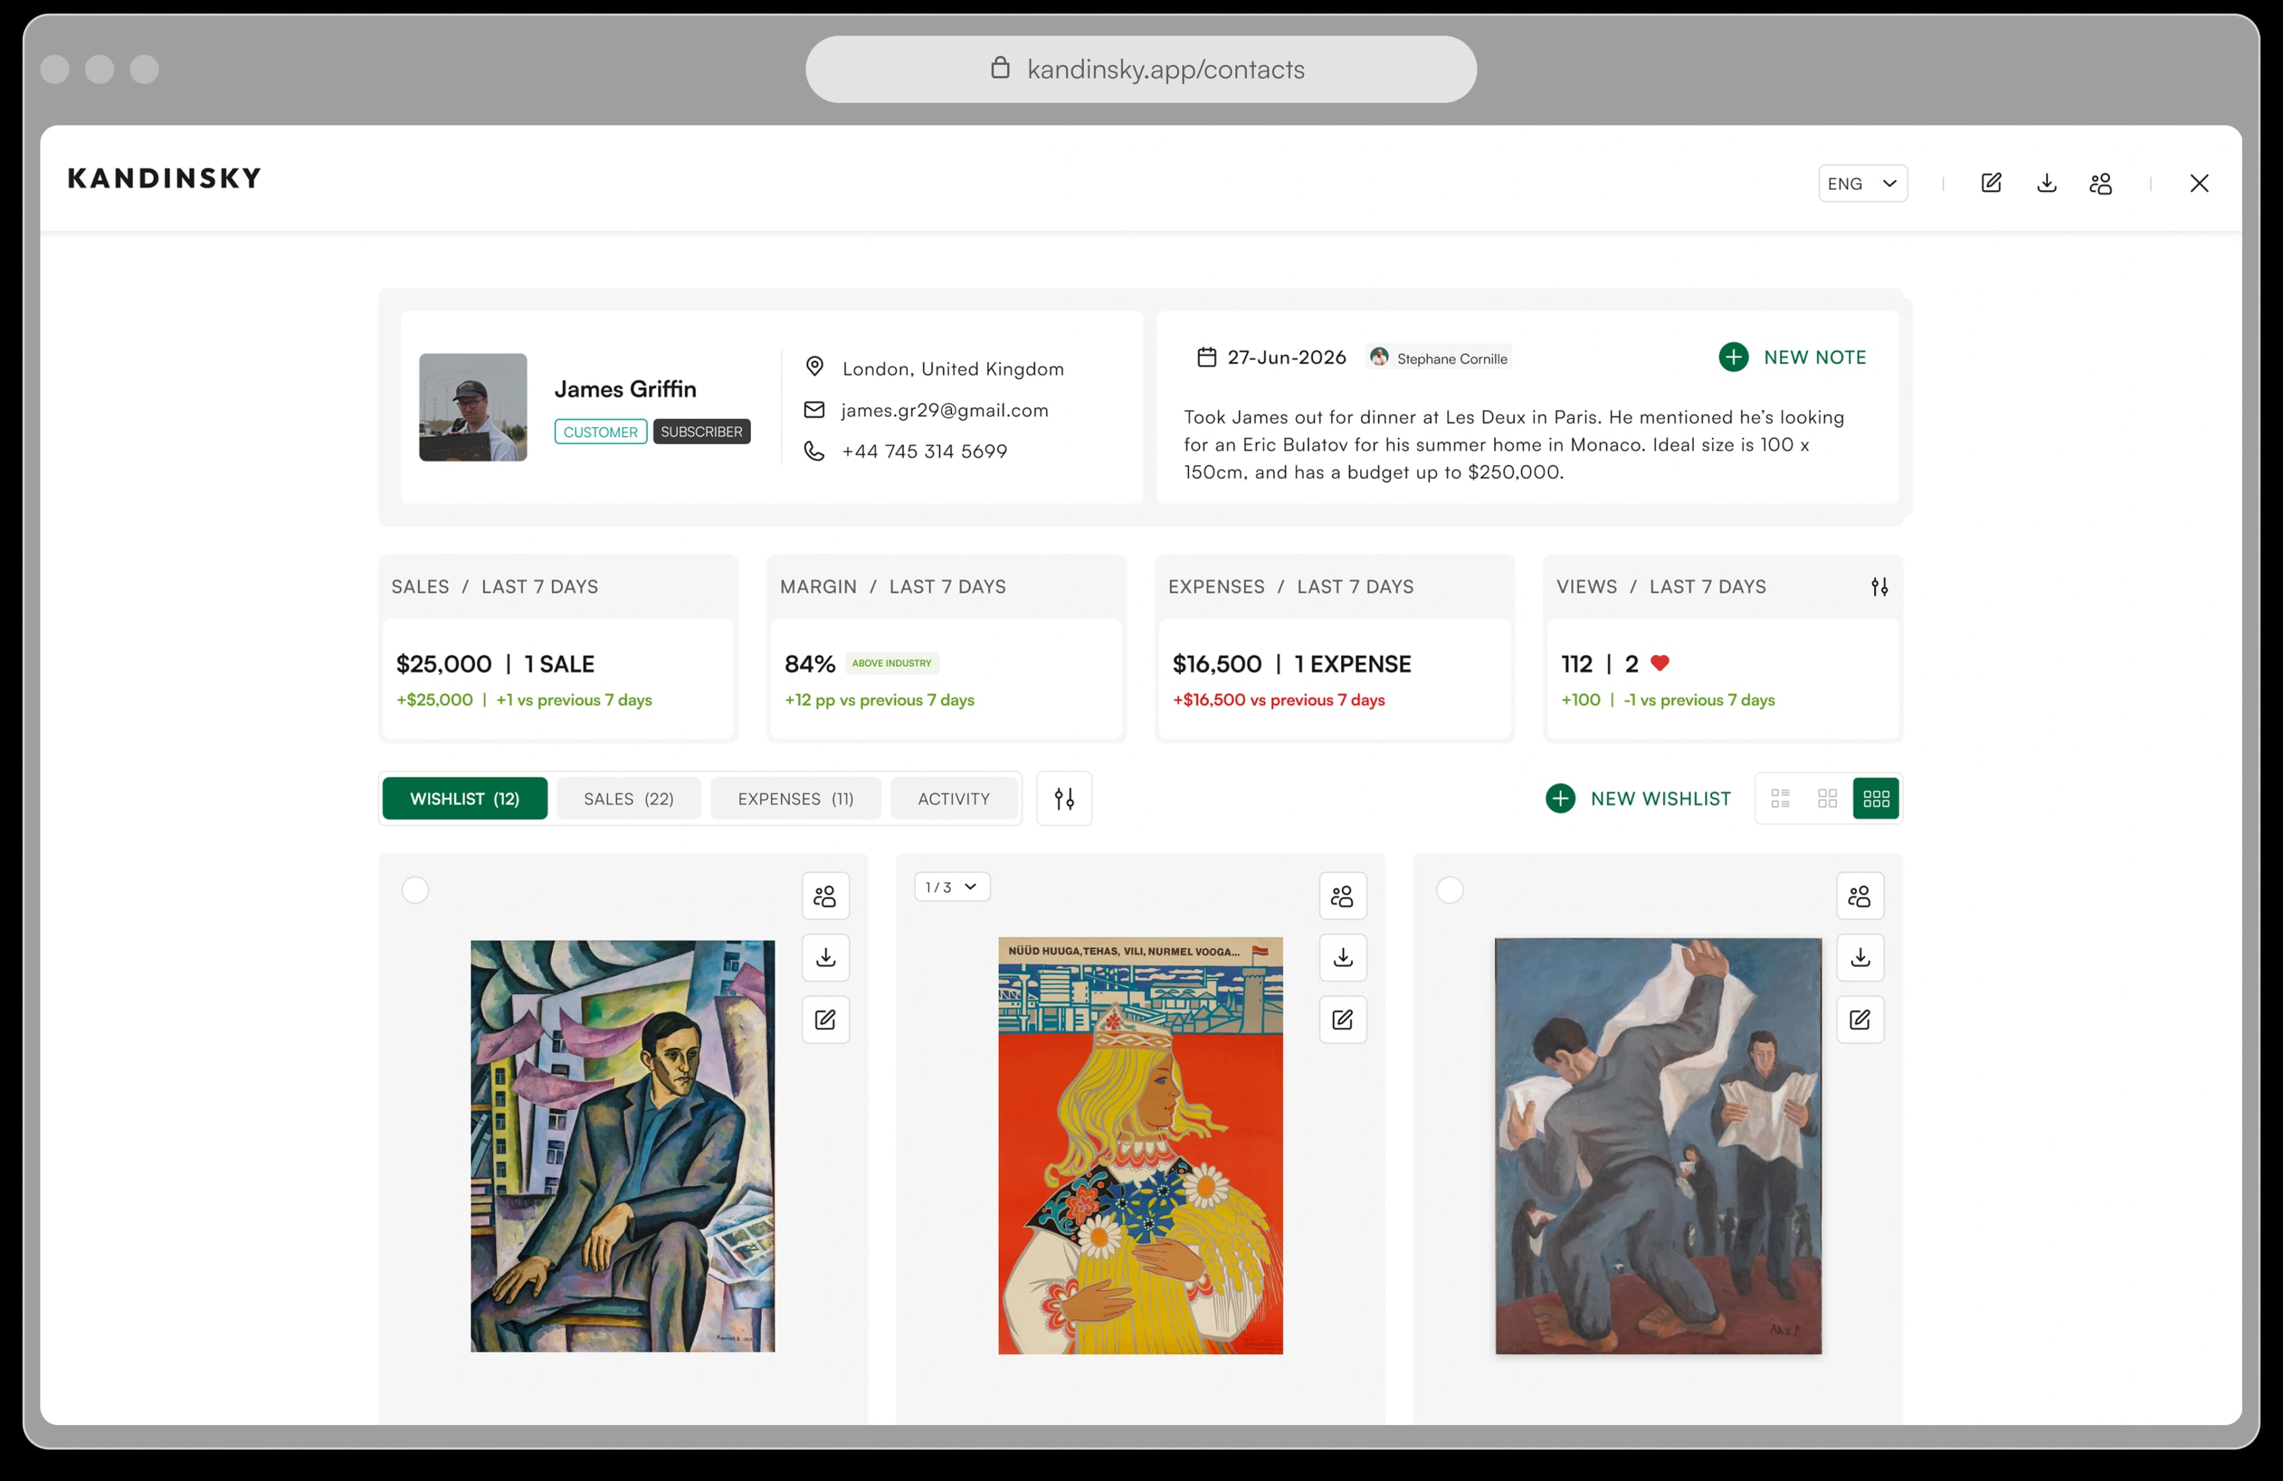Open the red poster artwork thumbnail
Viewport: 2283px width, 1481px height.
(x=1140, y=1145)
